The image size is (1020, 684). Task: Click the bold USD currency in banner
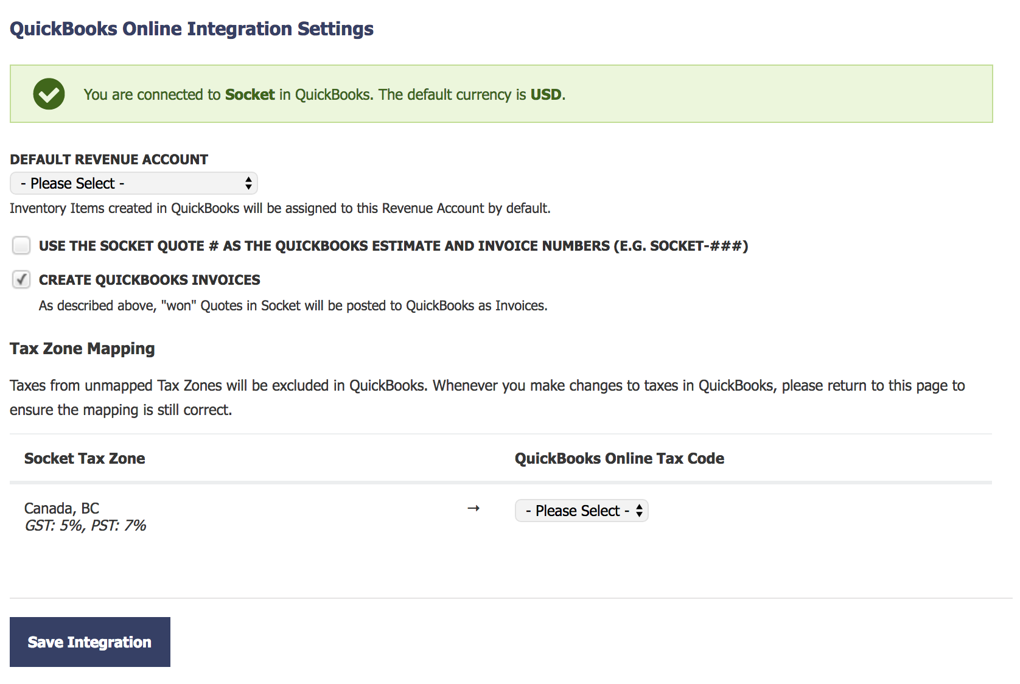click(546, 94)
